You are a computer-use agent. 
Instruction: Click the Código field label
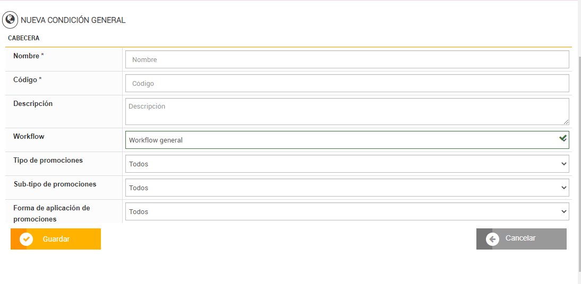coord(28,79)
